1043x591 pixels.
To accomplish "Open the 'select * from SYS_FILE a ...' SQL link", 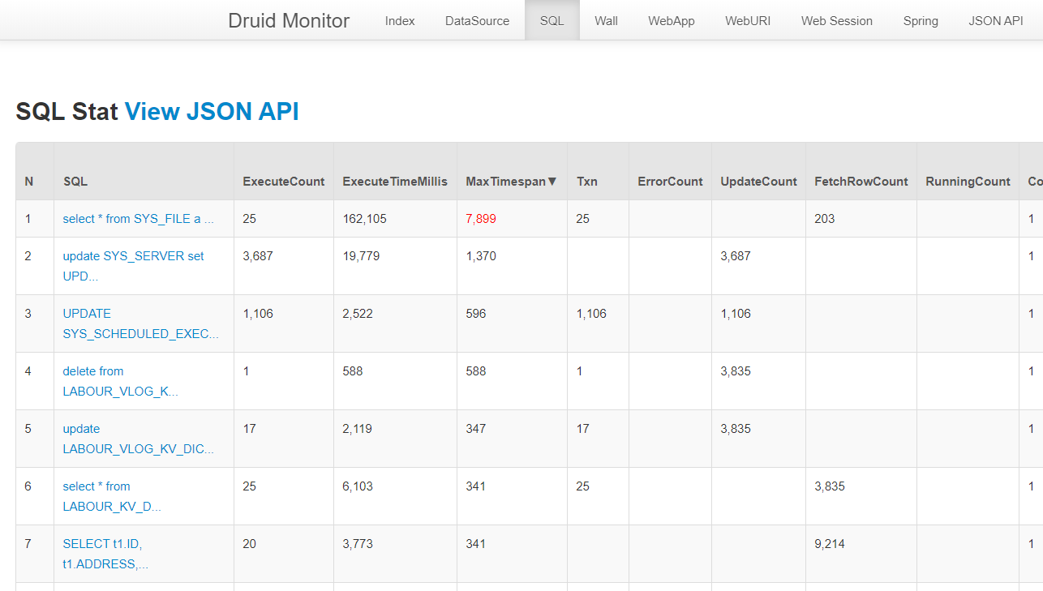I will click(139, 219).
